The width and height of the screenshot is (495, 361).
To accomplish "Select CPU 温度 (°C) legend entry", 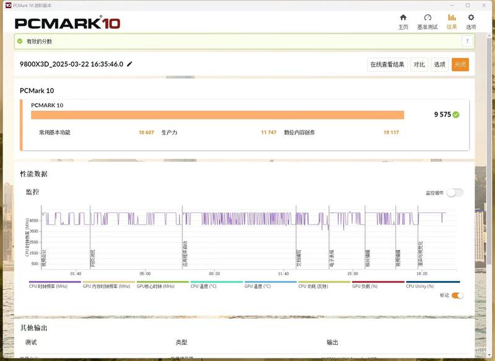I will [x=217, y=285].
